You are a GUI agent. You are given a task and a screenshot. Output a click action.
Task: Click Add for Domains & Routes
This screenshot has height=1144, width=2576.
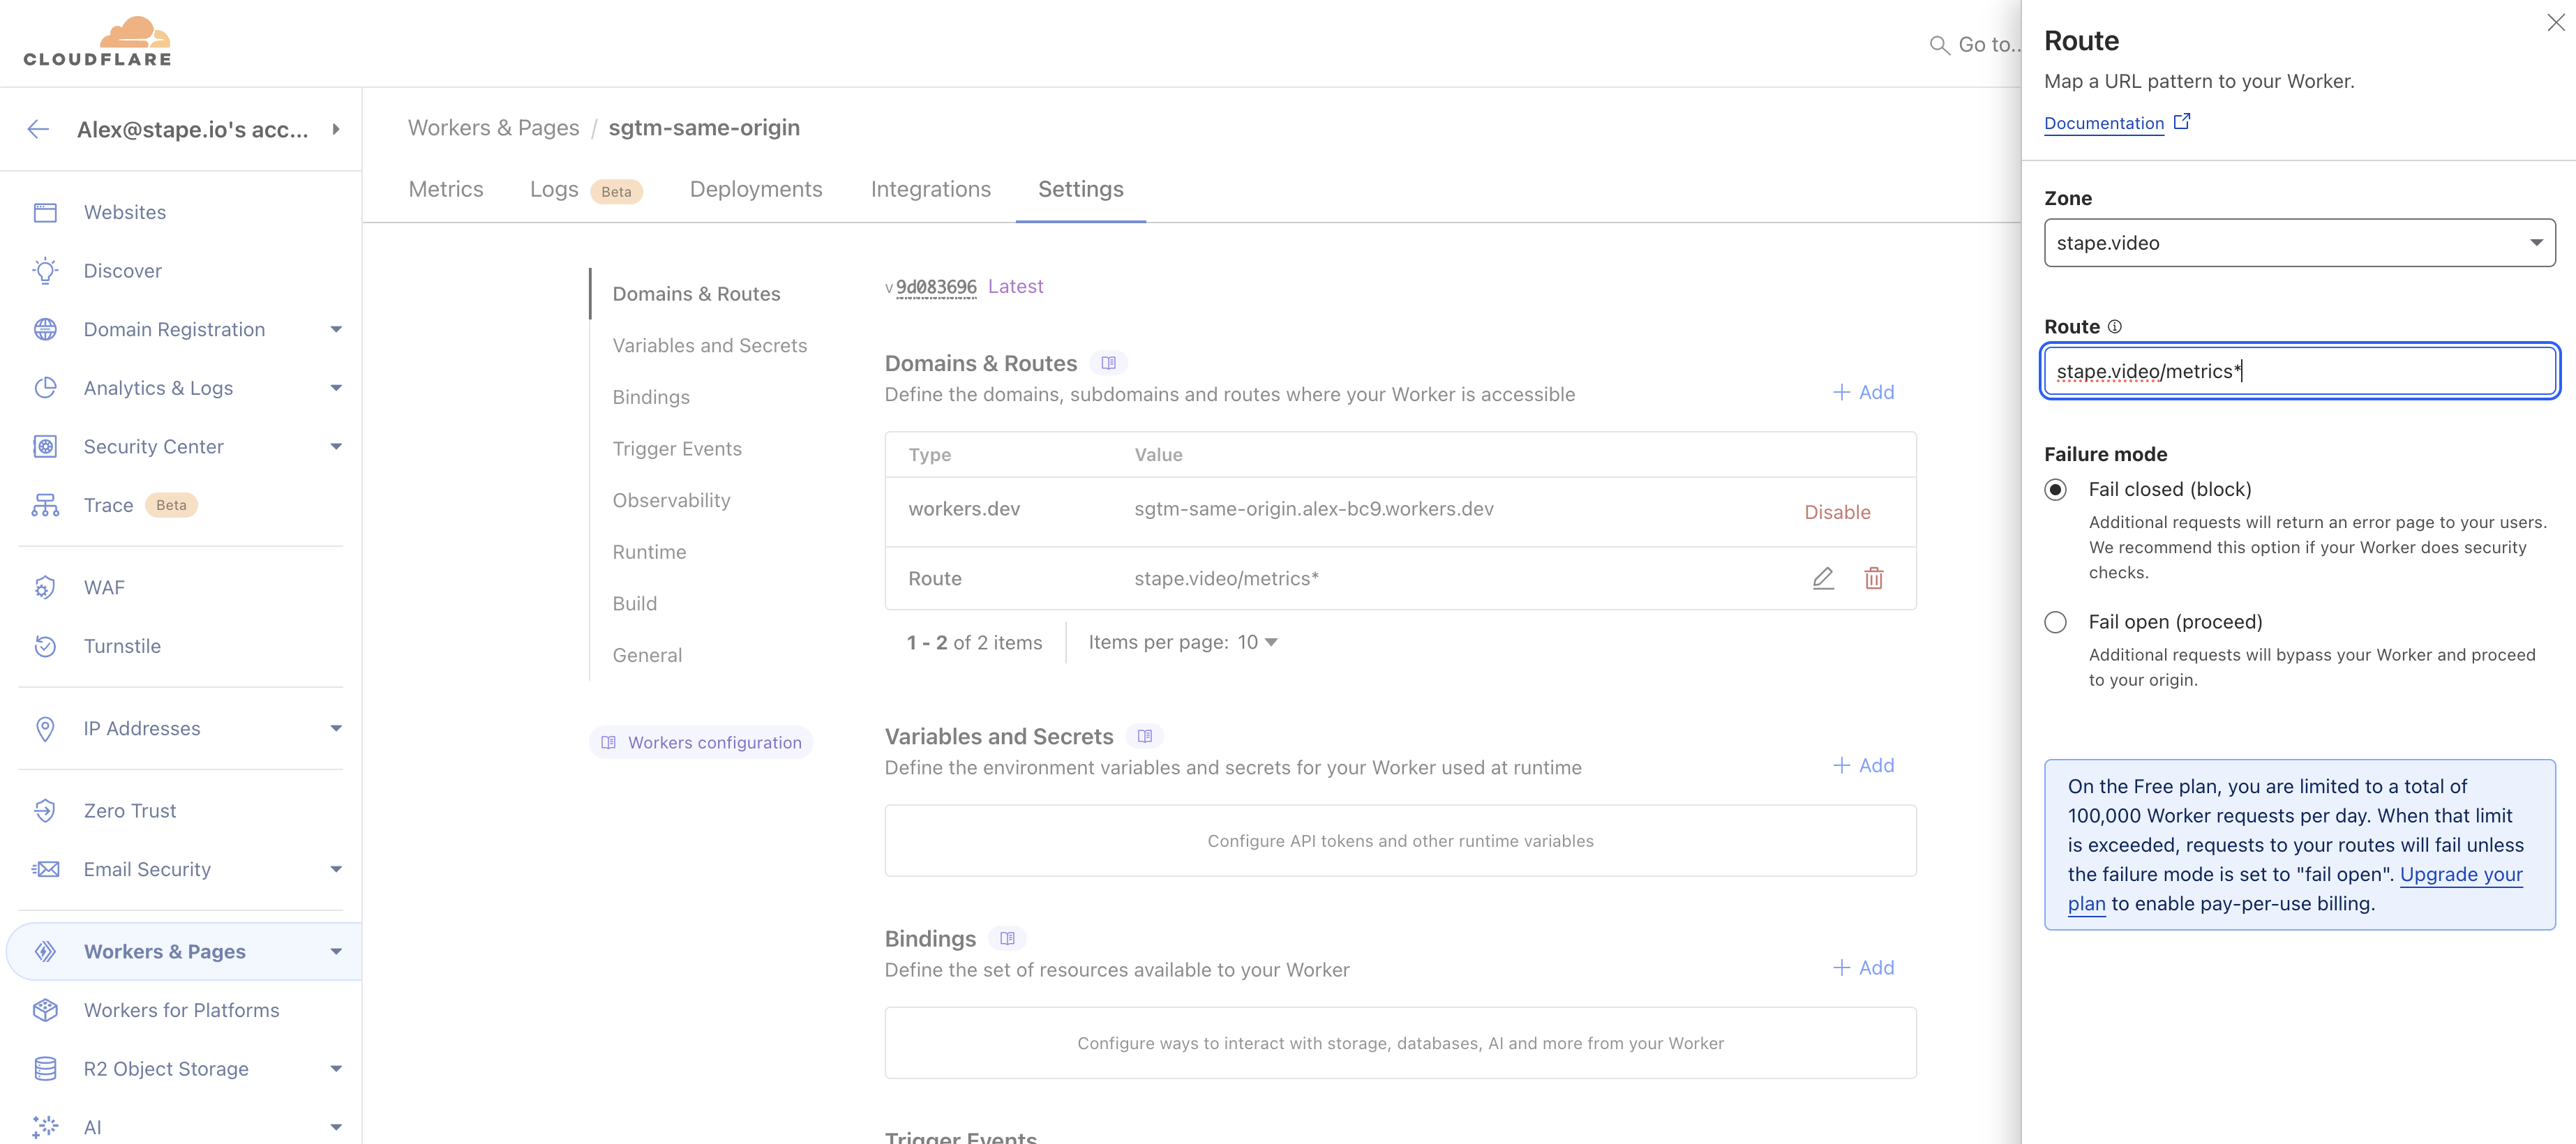1864,392
